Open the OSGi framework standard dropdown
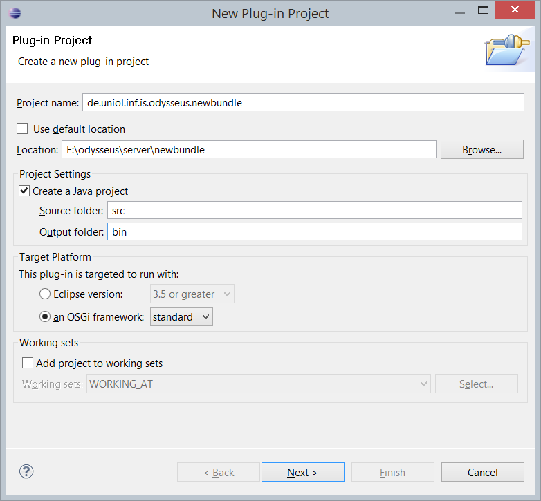The height and width of the screenshot is (501, 541). [x=181, y=316]
